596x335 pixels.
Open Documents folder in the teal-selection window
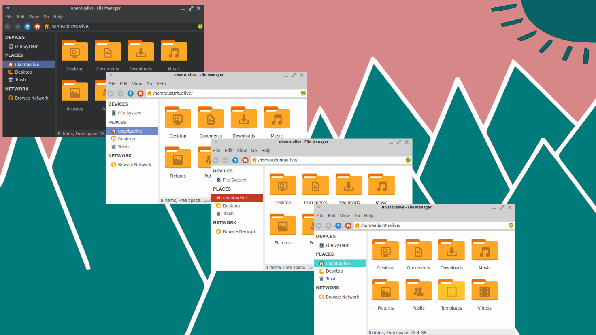pyautogui.click(x=419, y=250)
